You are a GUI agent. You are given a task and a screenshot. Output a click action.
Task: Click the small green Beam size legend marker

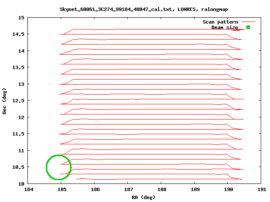coord(248,27)
